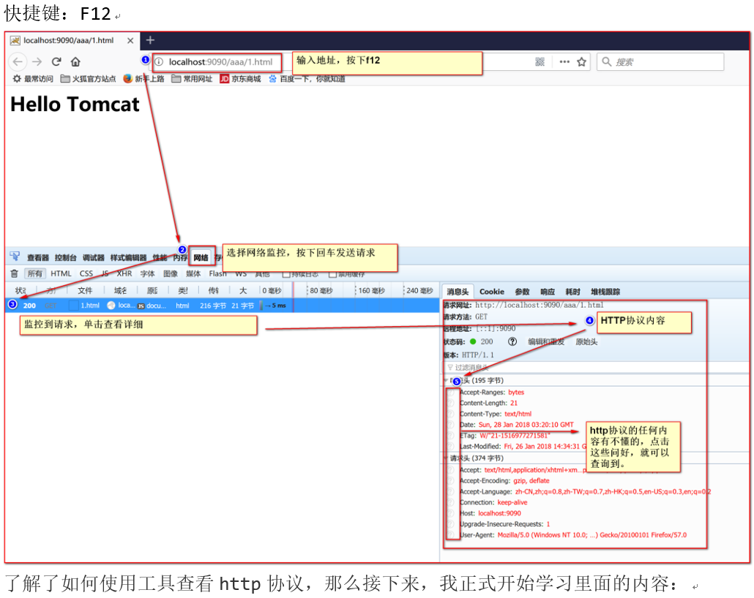Screen dimensions: 754x598
Task: Click the help icon beside Content-Type header
Action: [x=451, y=414]
